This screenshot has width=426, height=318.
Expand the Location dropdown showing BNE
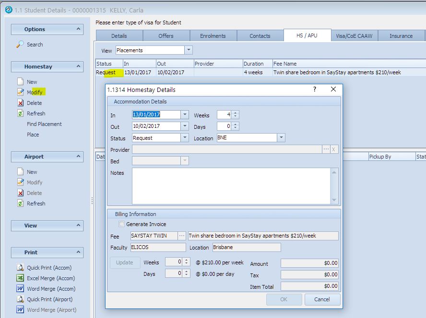tap(281, 138)
